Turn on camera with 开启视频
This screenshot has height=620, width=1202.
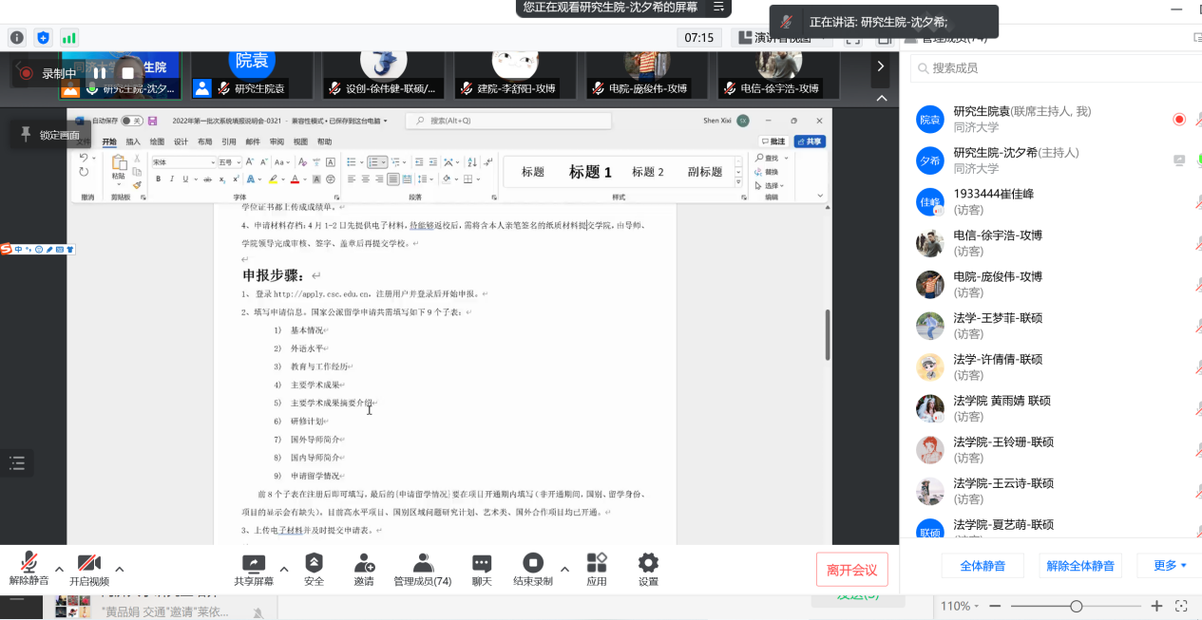(89, 563)
